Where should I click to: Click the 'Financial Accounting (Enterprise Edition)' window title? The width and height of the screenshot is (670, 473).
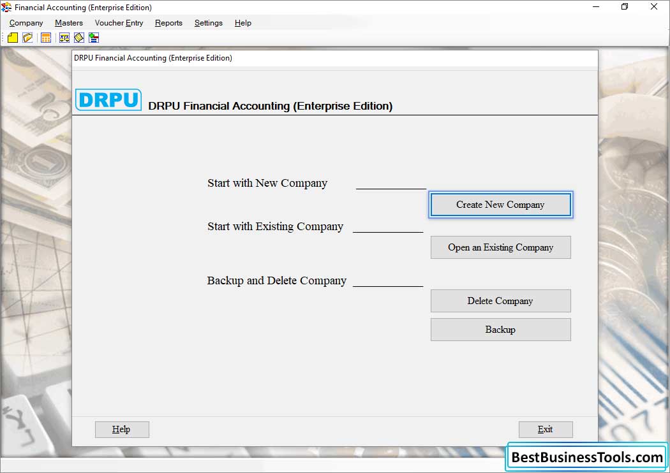(83, 7)
